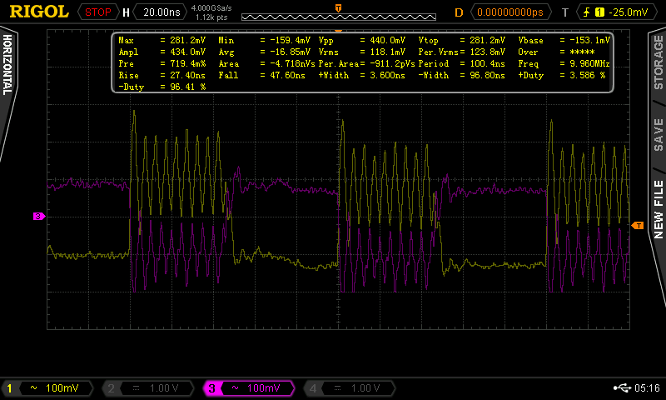
Task: Click the Rise = 27.40ns measurement
Action: [162, 75]
